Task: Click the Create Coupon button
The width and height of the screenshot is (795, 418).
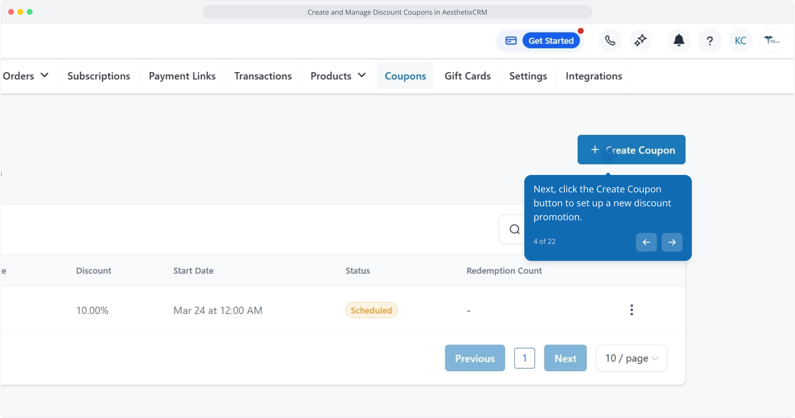Action: point(631,150)
